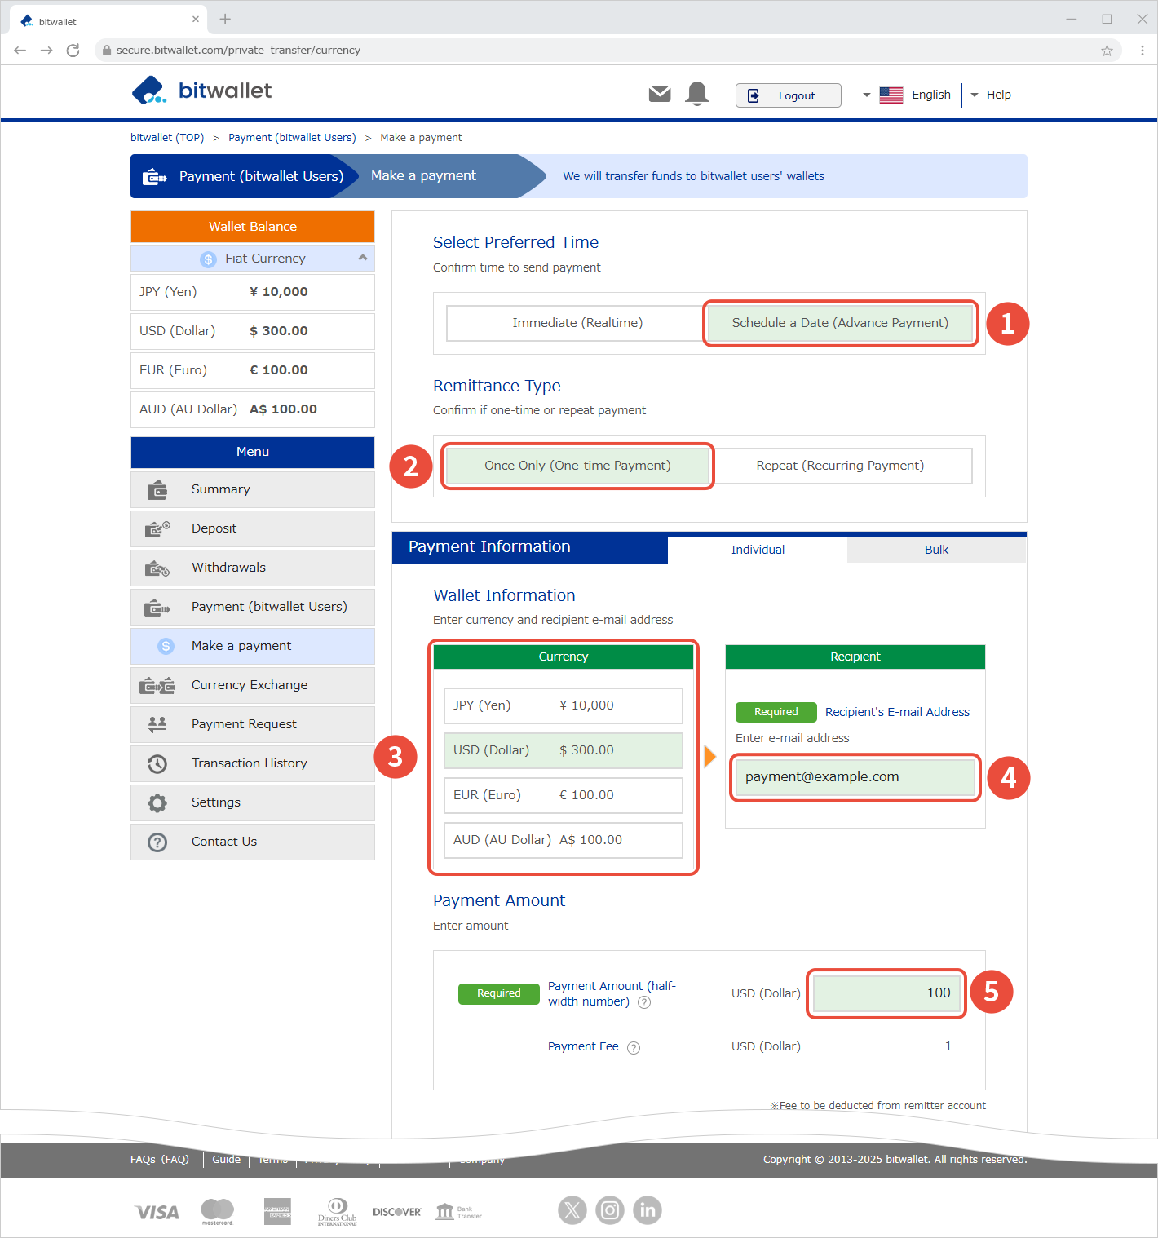1158x1238 pixels.
Task: Click the help icon beside Payment Amount label
Action: tap(644, 1002)
